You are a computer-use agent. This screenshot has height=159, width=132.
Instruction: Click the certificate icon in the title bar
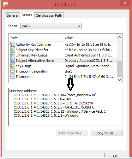click(5, 4)
